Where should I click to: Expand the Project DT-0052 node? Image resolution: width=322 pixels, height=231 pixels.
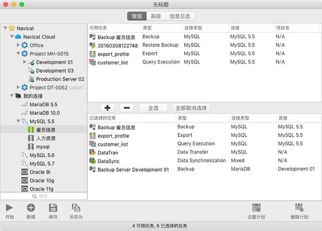(18, 87)
